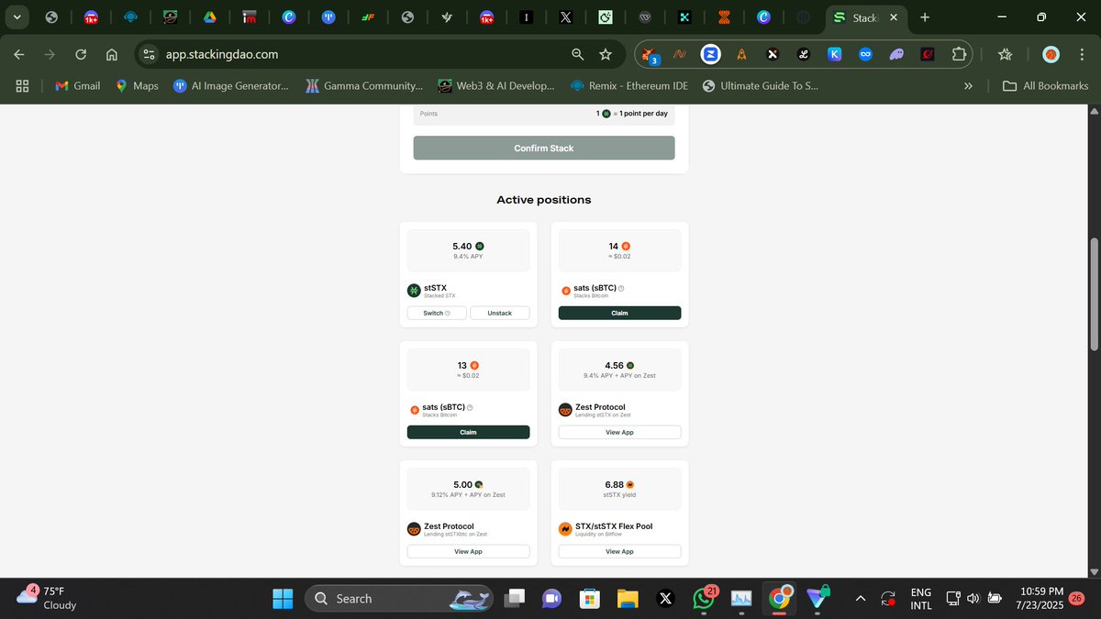Open WhatsApp from the taskbar

[705, 598]
